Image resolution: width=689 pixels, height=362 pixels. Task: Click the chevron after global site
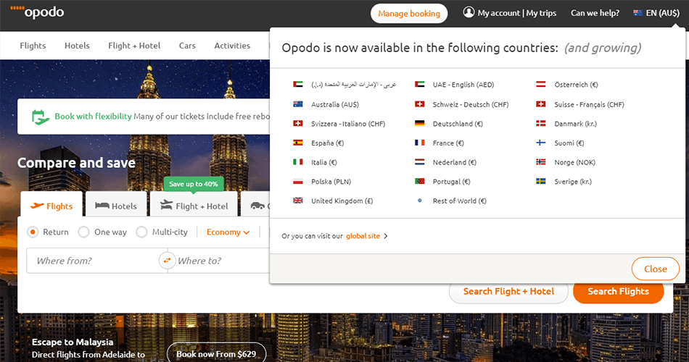(x=385, y=236)
